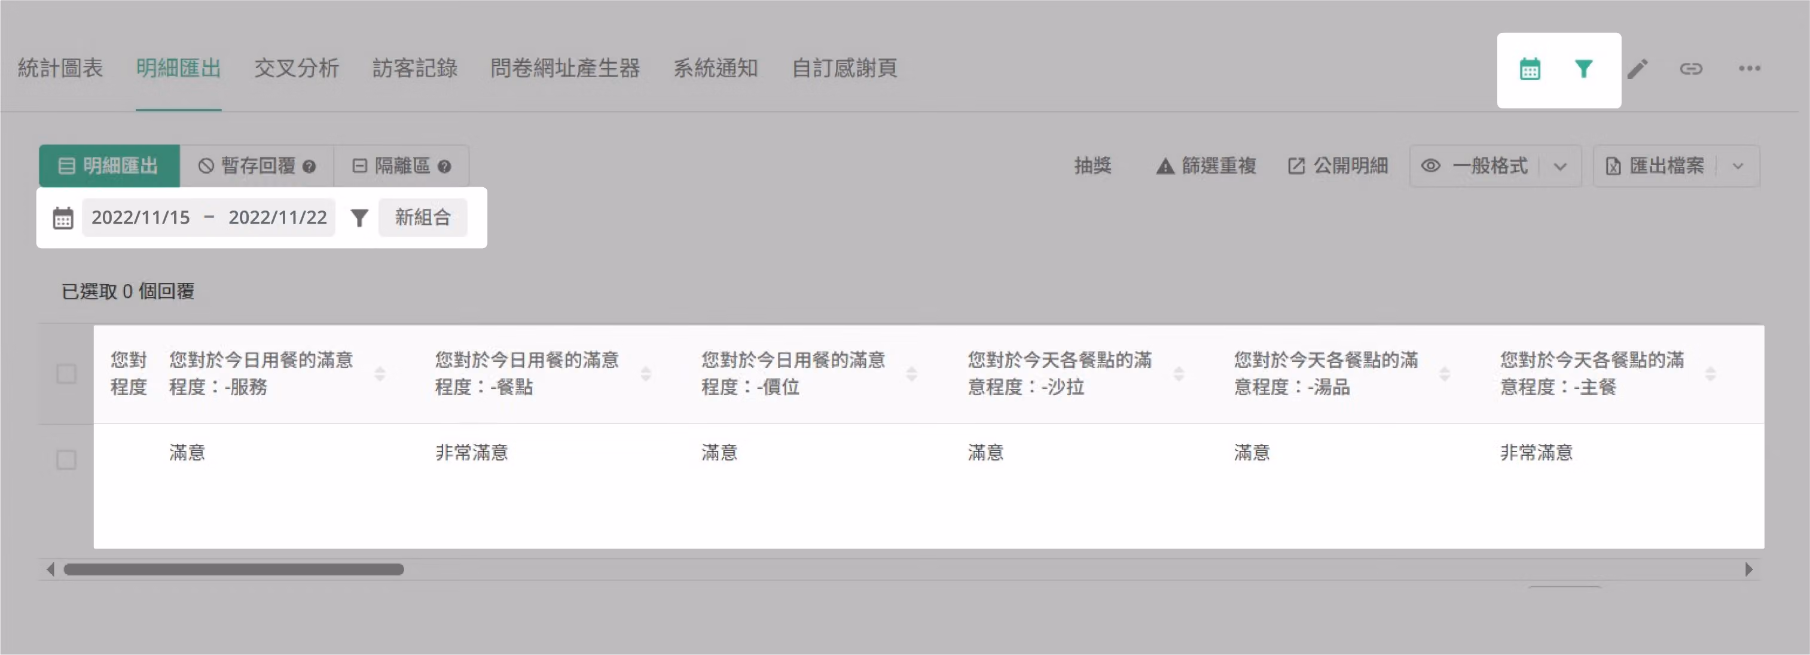Switch to the 統計圖表 tab

(x=60, y=68)
